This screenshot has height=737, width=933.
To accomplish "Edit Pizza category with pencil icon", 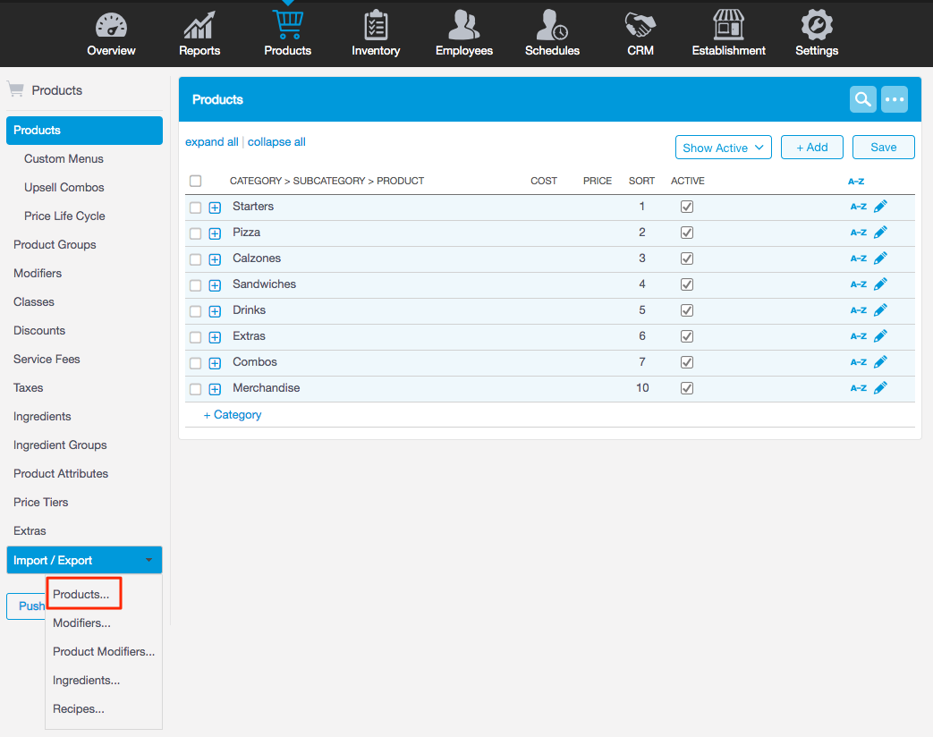I will coord(880,233).
